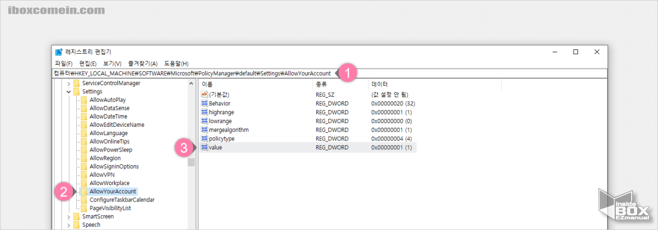The height and width of the screenshot is (230, 658).
Task: Click the AllowPowerSleep folder icon
Action: [x=84, y=150]
